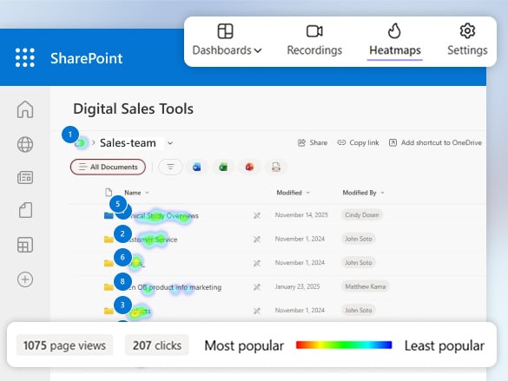Go to Home in left sidebar
Viewport: 508px width, 381px height.
(25, 109)
